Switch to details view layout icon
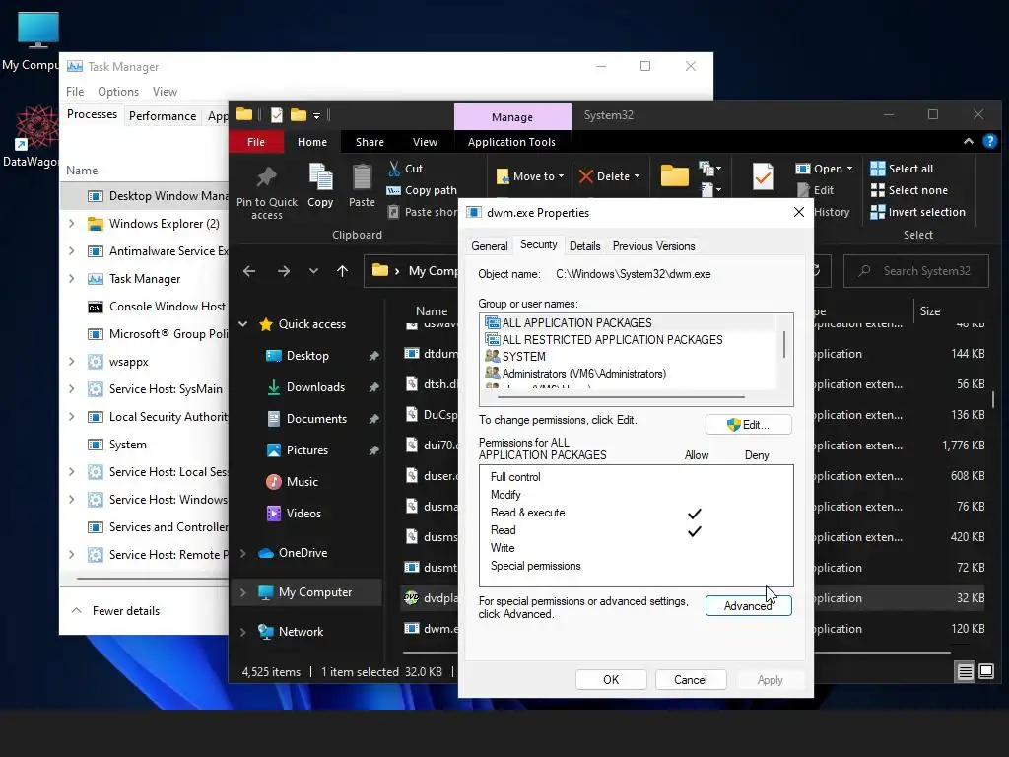The height and width of the screenshot is (757, 1009). tap(966, 672)
